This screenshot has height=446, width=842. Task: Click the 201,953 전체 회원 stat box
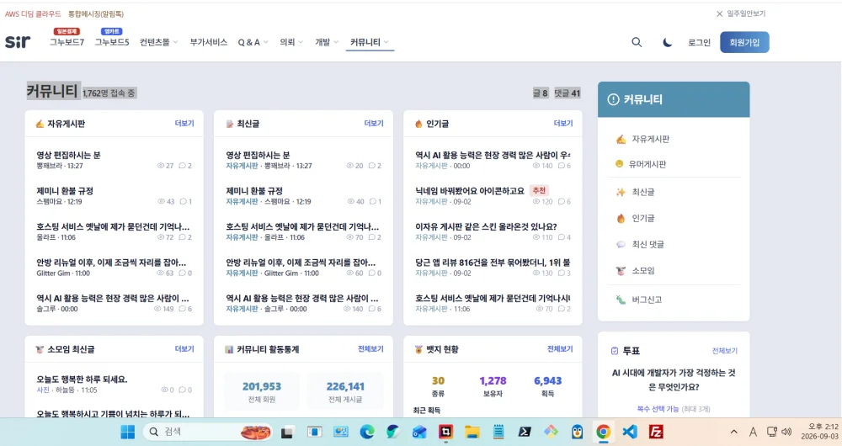262,391
